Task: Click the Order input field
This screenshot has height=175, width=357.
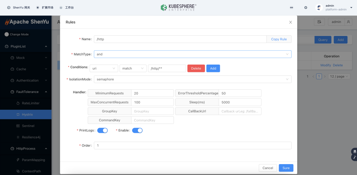Action: coord(193,145)
